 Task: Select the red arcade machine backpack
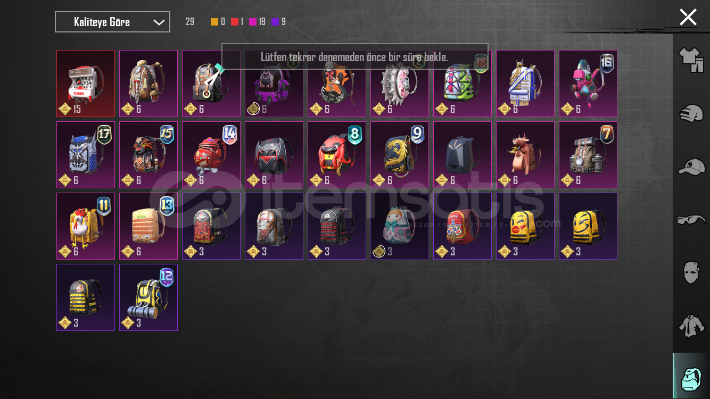(x=86, y=84)
